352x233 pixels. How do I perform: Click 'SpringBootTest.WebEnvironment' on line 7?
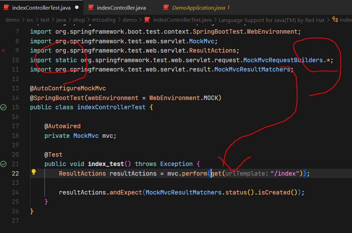click(245, 32)
